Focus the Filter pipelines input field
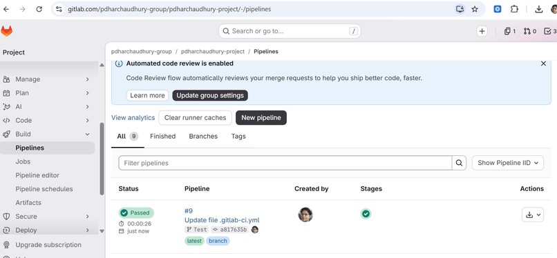 coord(285,163)
